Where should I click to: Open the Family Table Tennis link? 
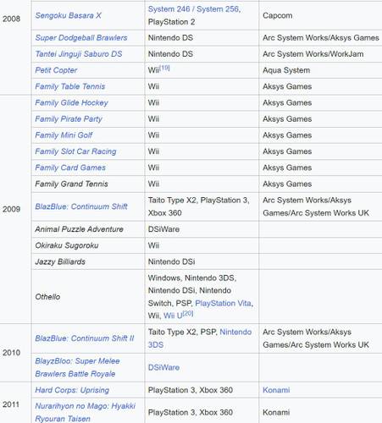pyautogui.click(x=70, y=86)
